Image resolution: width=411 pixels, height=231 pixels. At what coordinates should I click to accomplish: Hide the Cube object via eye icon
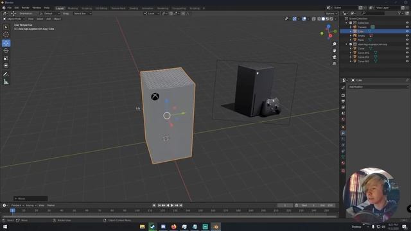point(407,31)
